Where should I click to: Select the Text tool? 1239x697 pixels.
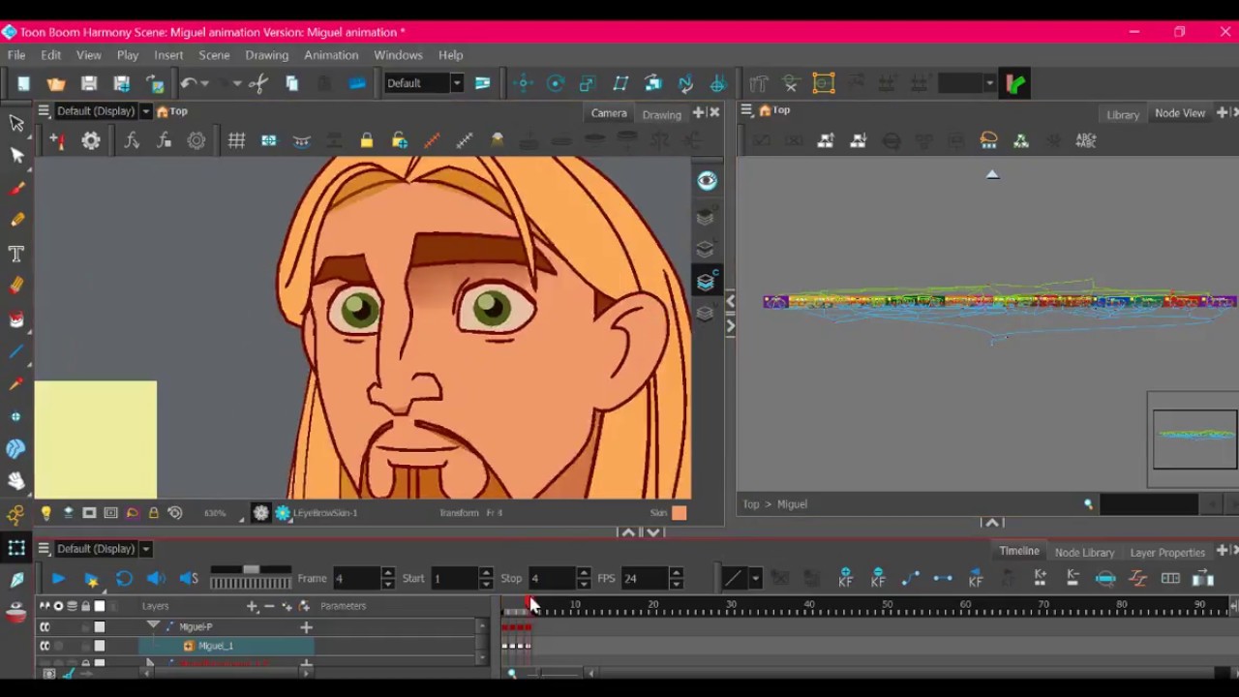click(16, 254)
